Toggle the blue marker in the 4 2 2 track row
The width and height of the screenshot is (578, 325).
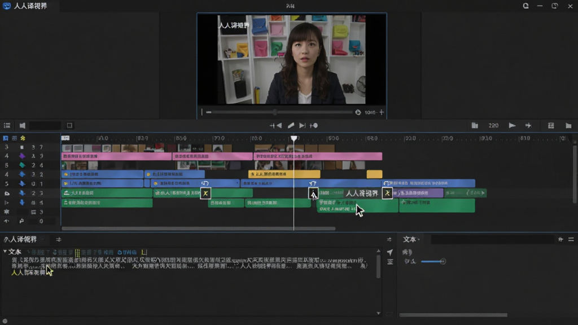tap(22, 174)
